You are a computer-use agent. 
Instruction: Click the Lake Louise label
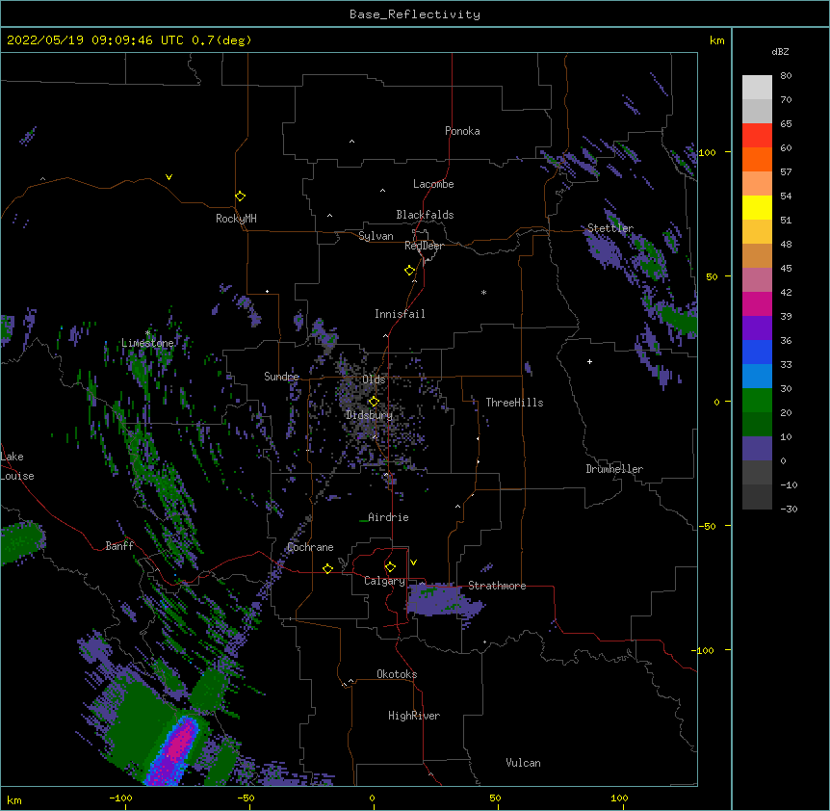pyautogui.click(x=17, y=466)
